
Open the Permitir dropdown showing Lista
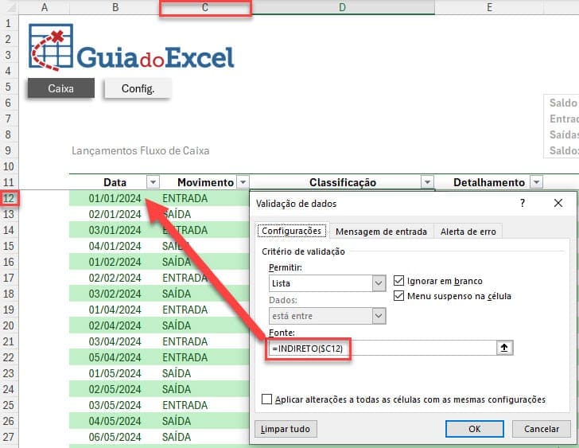coord(379,283)
